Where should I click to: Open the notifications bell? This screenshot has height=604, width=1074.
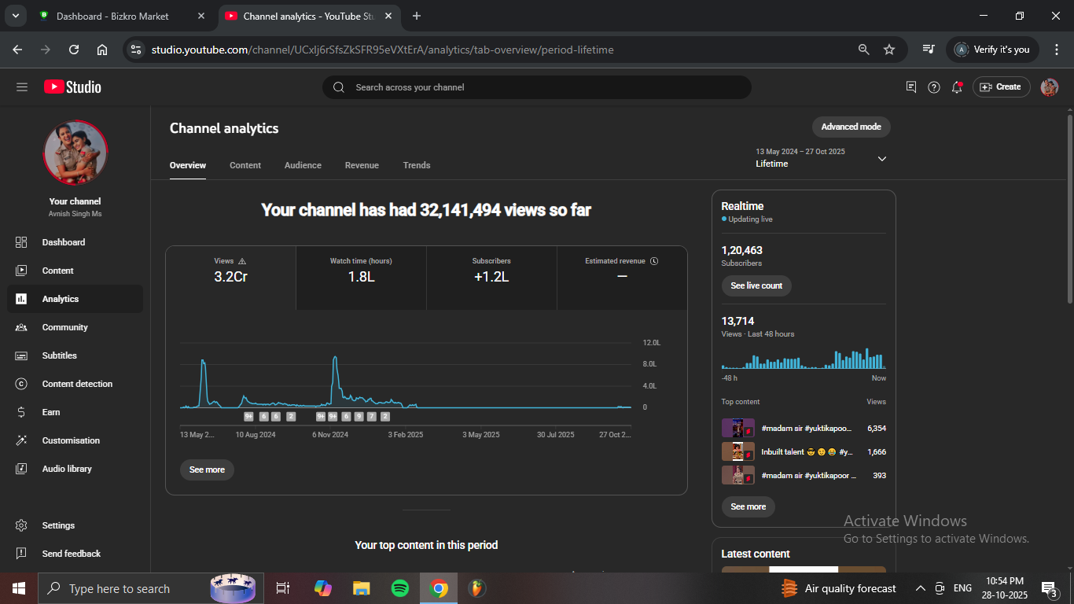(957, 87)
